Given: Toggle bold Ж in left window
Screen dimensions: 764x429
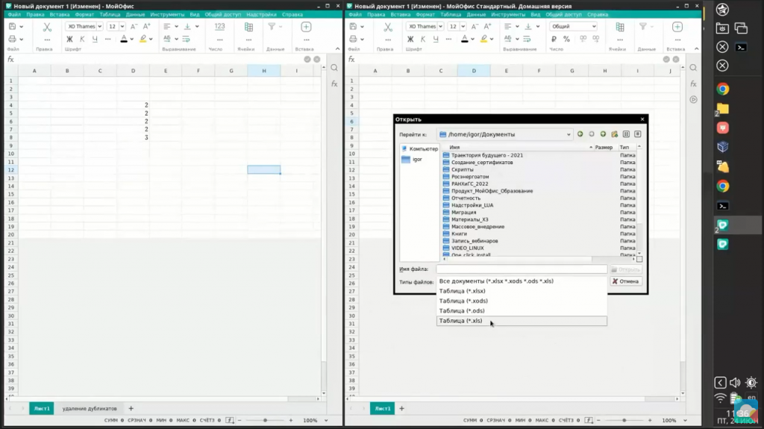Looking at the screenshot, I should tap(69, 39).
